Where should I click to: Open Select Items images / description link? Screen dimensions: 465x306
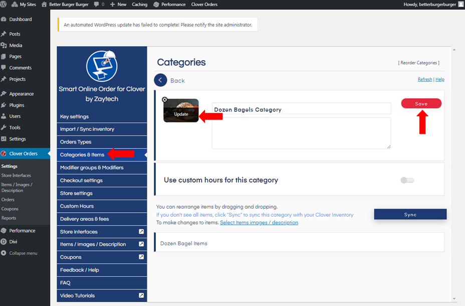pyautogui.click(x=259, y=223)
